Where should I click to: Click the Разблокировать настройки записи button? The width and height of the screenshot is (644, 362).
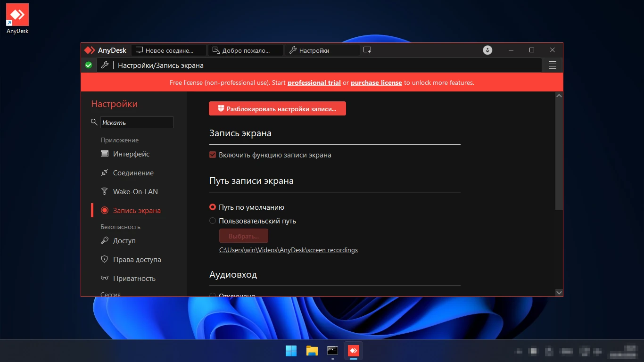pyautogui.click(x=277, y=108)
